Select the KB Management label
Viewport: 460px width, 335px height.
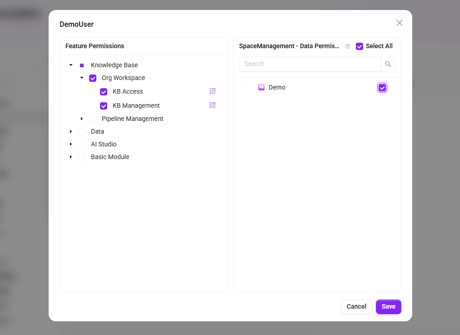pyautogui.click(x=136, y=105)
